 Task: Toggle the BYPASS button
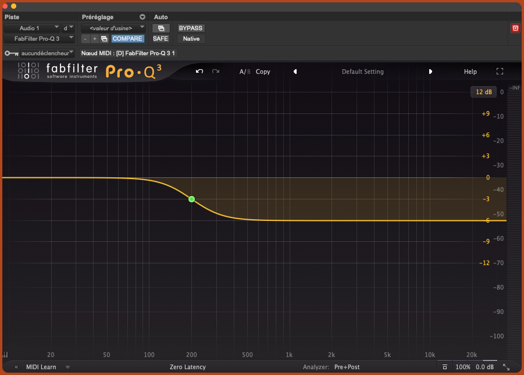191,28
